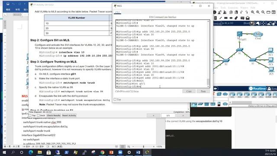The height and width of the screenshot is (156, 277).
Task: Open the CLI tab in MLS window
Action: 117,12
